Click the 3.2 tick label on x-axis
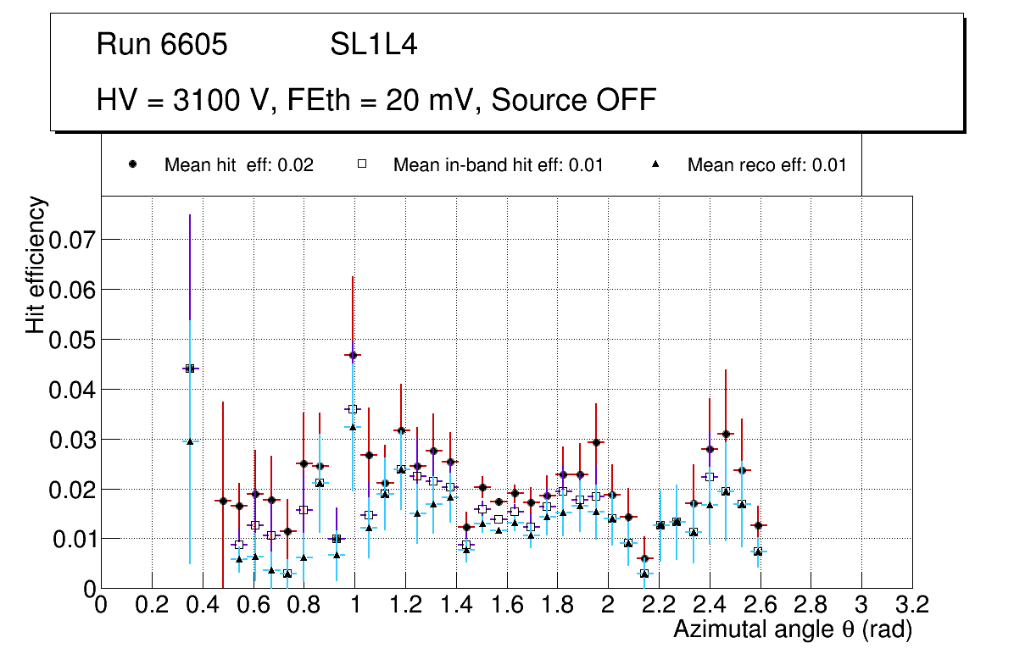Screen dimensions: 1014x654 [x=912, y=605]
